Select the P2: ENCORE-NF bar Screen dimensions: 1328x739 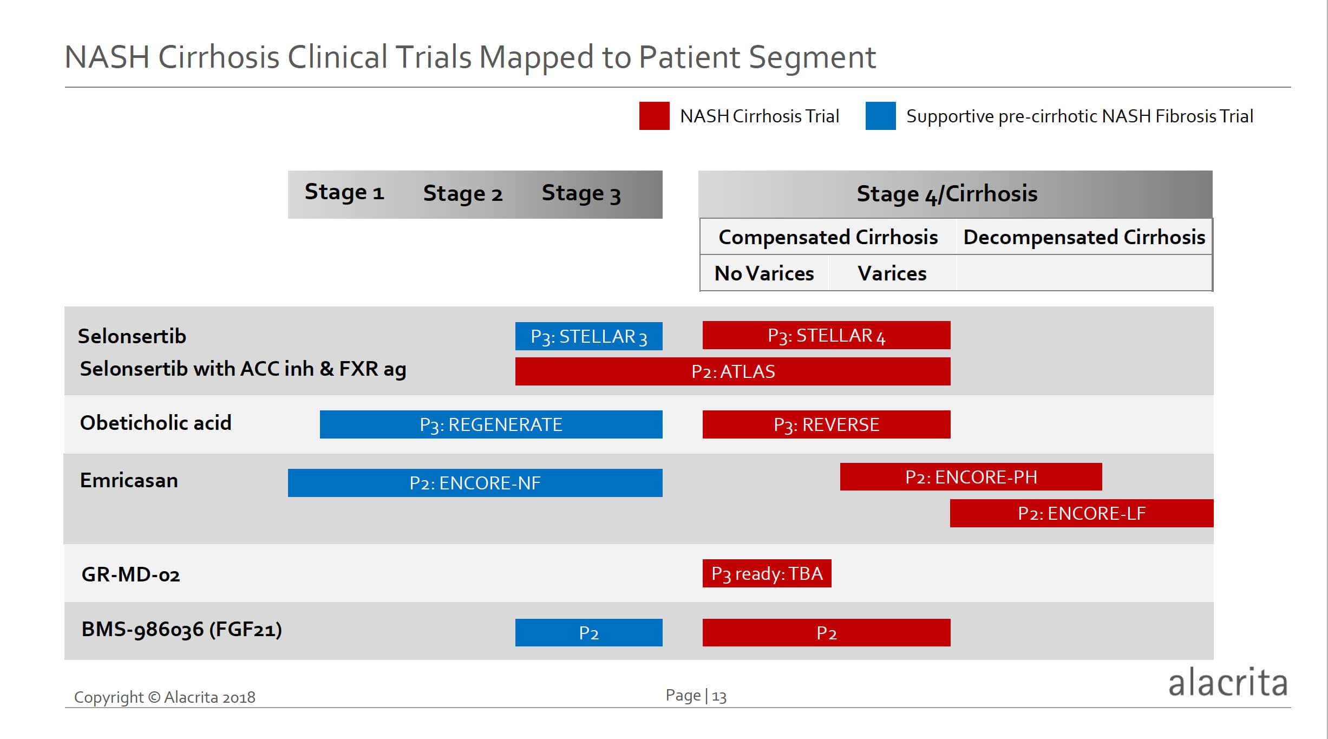(475, 483)
